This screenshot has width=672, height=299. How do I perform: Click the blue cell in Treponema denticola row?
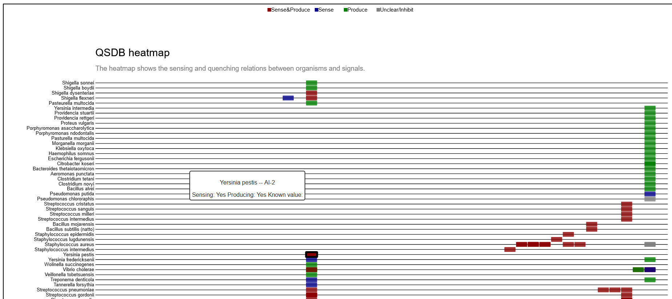click(311, 280)
